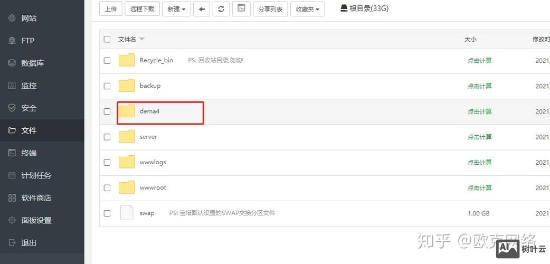
Task: Click the 退出 logout icon
Action: 12,243
